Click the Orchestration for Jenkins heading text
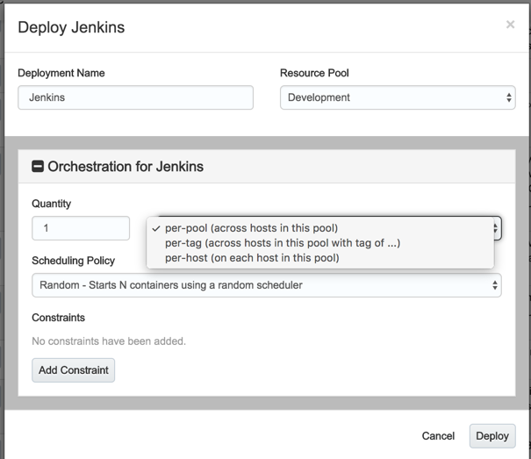531x459 pixels. click(126, 166)
